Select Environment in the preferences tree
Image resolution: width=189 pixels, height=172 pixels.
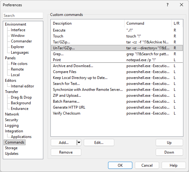16,24
